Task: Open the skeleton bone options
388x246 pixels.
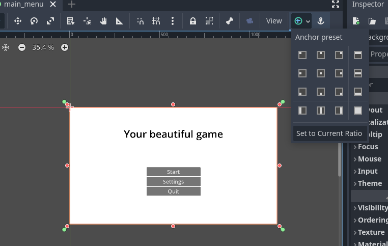Action: tap(229, 21)
